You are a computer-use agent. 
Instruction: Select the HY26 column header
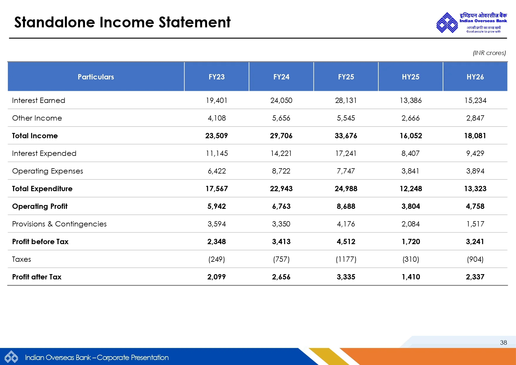(x=475, y=77)
